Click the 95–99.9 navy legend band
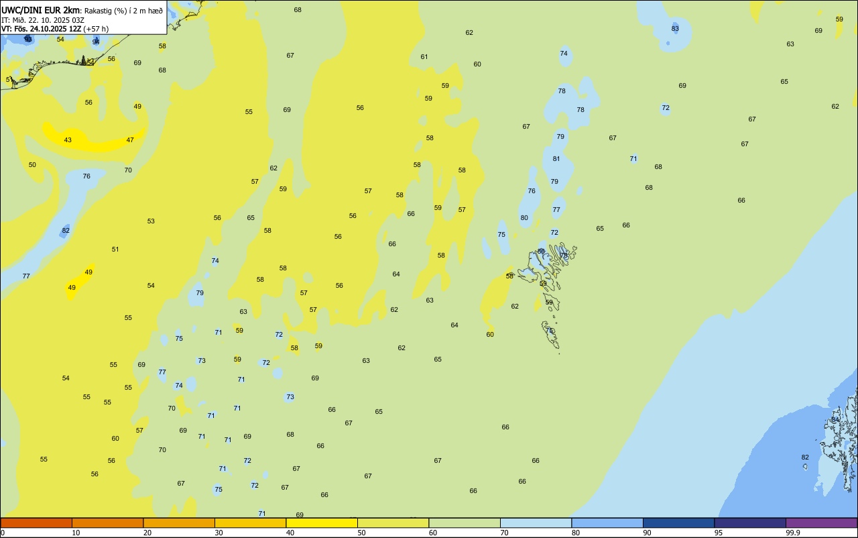Image resolution: width=858 pixels, height=538 pixels. tap(750, 523)
